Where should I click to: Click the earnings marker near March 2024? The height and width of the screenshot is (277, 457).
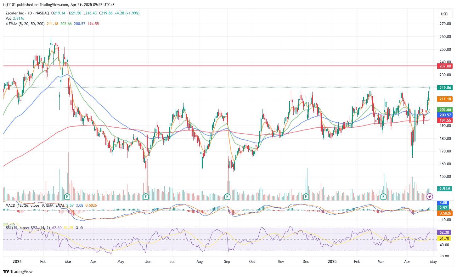(x=67, y=197)
